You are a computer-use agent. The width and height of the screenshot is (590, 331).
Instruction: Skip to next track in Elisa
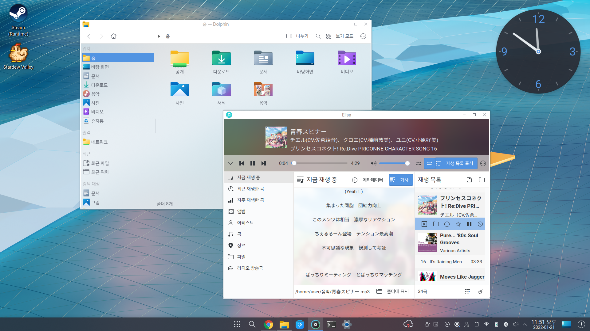(x=264, y=163)
